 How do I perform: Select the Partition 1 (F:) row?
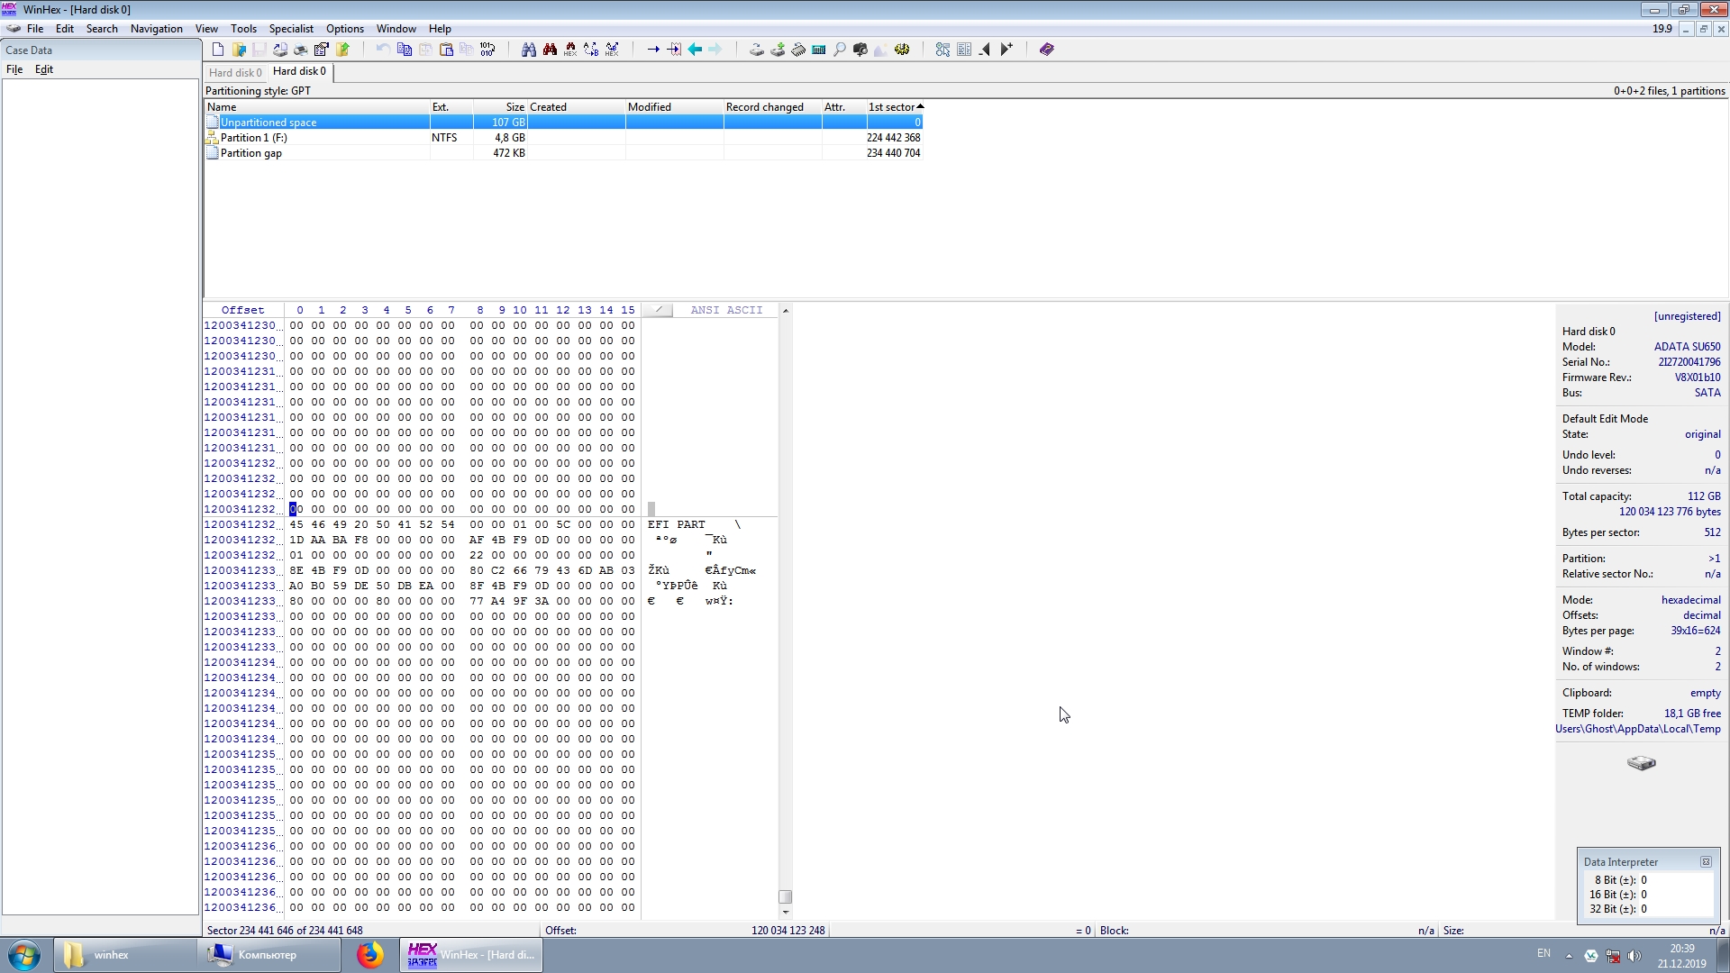tap(254, 138)
